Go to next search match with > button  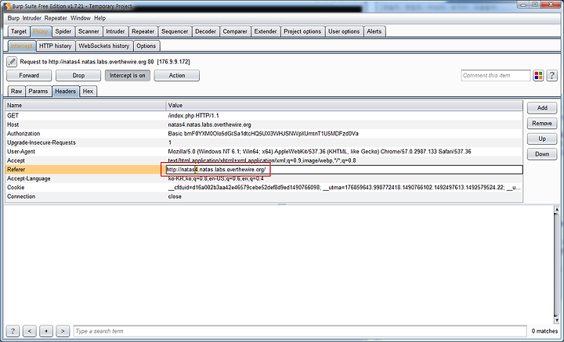pos(63,331)
